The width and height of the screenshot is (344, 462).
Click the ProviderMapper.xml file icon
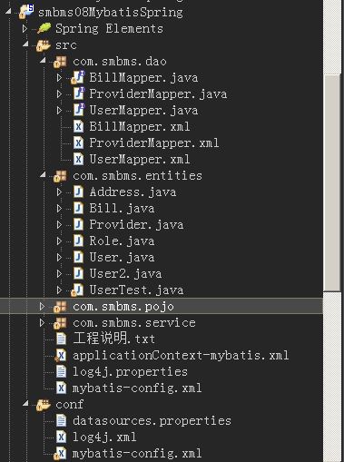[x=79, y=143]
